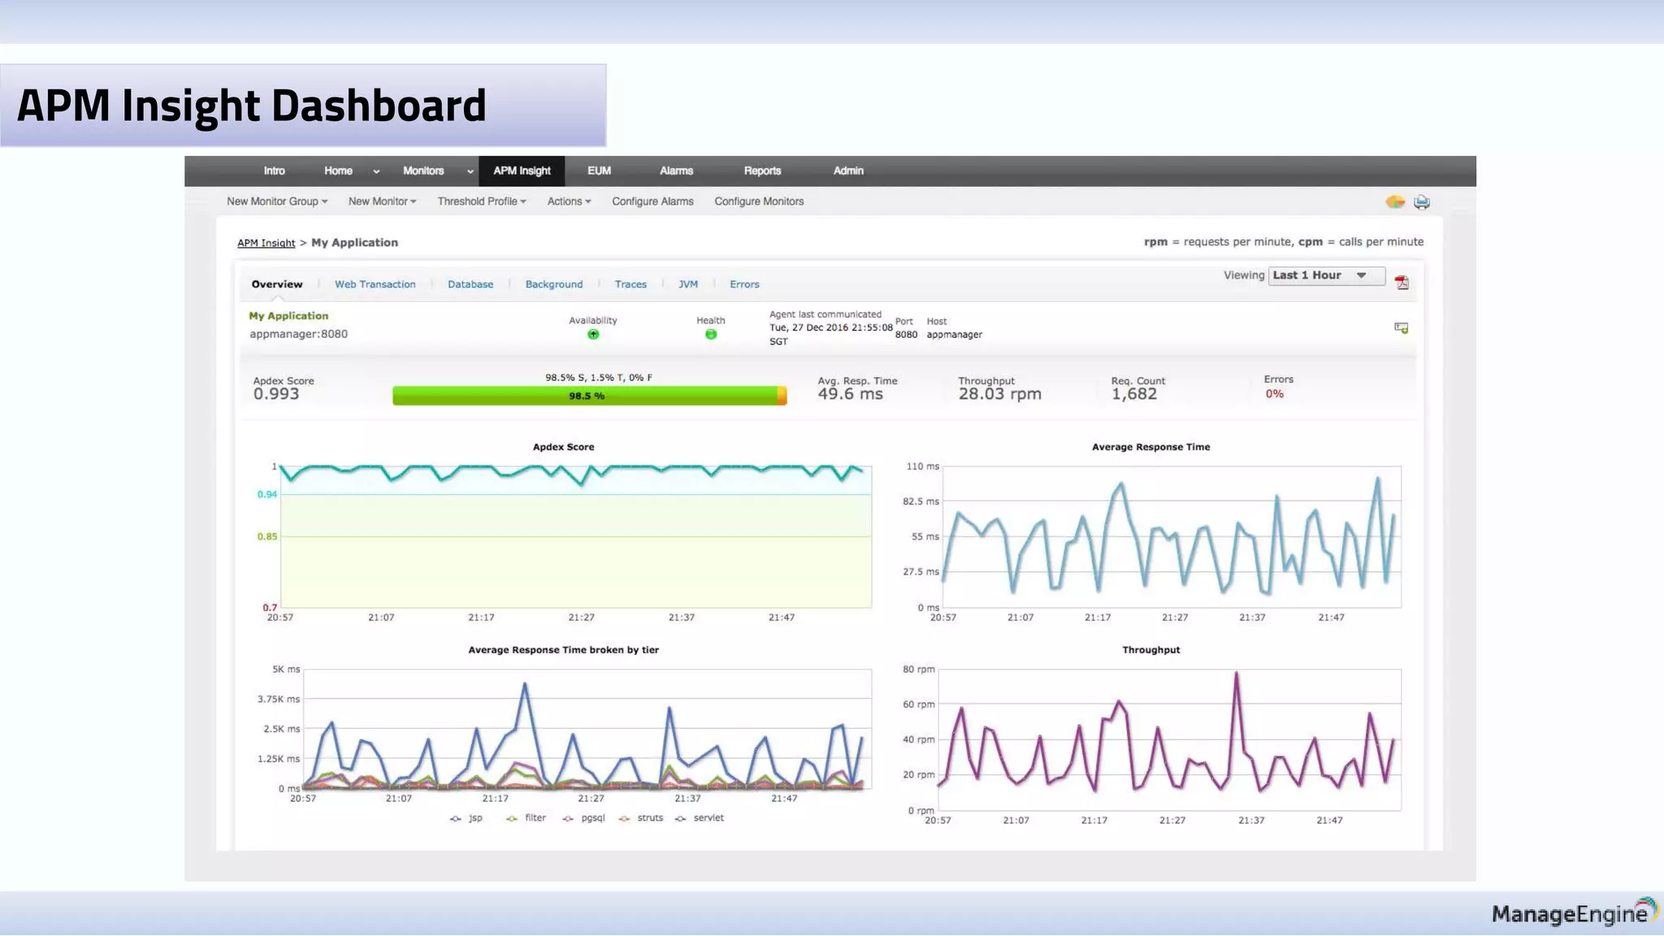The height and width of the screenshot is (936, 1664).
Task: Click the Throughput chart
Action: coord(1169,739)
